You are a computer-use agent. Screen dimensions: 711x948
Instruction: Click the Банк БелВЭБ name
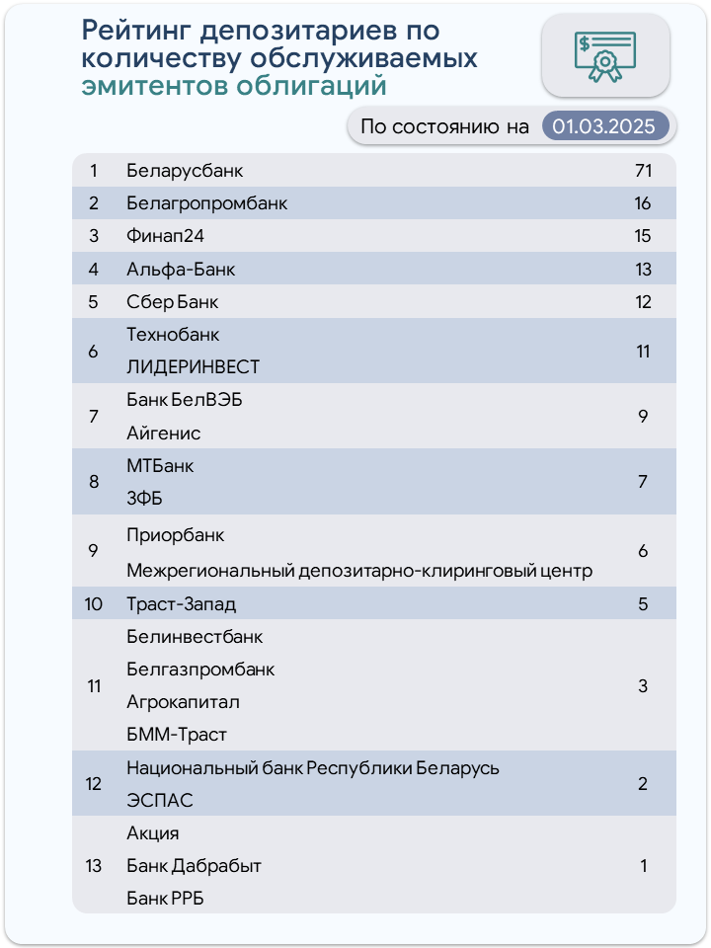click(185, 400)
